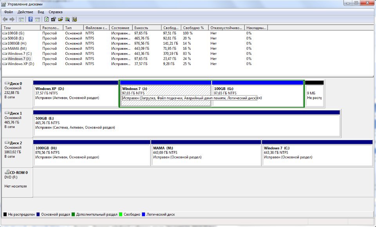Click the drive icon of Windows 7 (J:) row
The width and height of the screenshot is (376, 227).
click(5, 59)
